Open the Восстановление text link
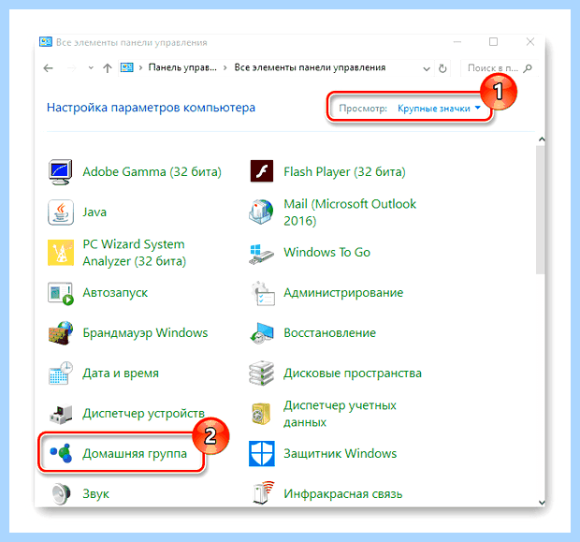This screenshot has width=580, height=542. point(329,333)
